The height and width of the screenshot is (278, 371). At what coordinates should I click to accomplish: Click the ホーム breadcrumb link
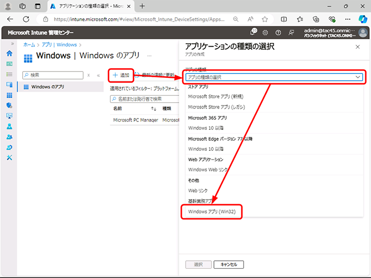29,45
